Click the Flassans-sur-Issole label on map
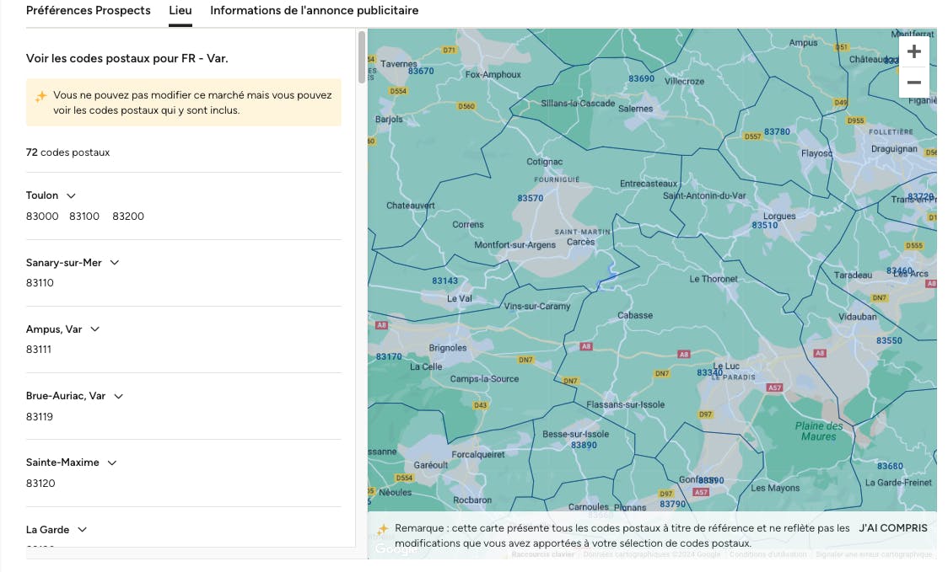 coord(625,404)
